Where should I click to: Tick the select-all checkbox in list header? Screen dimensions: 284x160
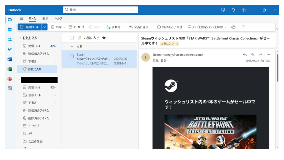[72, 38]
